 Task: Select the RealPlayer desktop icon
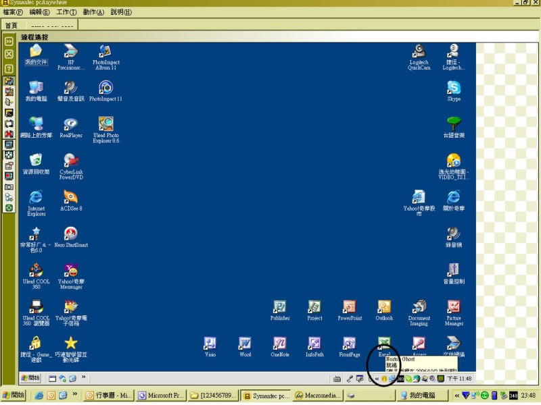coord(71,128)
